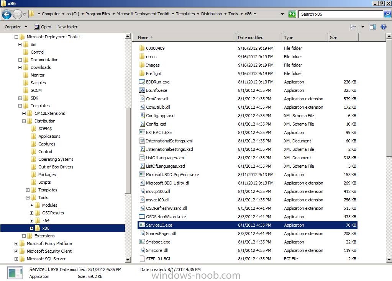Image resolution: width=392 pixels, height=281 pixels.
Task: Collapse the Microsoft Deployment Toolkit tree node
Action: coord(16,37)
